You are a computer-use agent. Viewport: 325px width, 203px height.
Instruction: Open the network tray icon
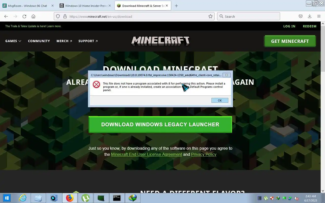pyautogui.click(x=290, y=198)
